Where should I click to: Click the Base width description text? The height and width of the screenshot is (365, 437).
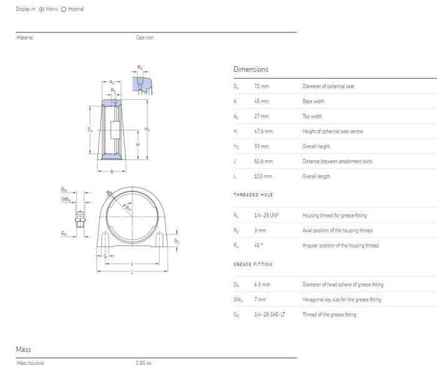coord(313,101)
